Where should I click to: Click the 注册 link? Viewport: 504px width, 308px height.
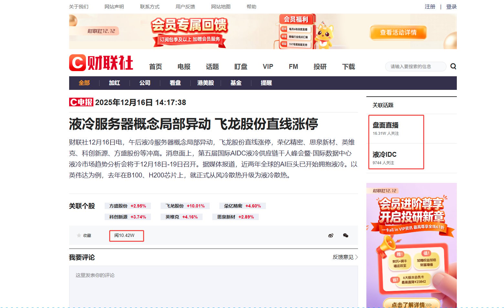[x=430, y=7]
